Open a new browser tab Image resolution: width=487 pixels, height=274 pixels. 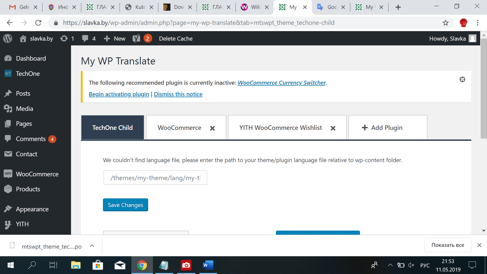[x=398, y=7]
